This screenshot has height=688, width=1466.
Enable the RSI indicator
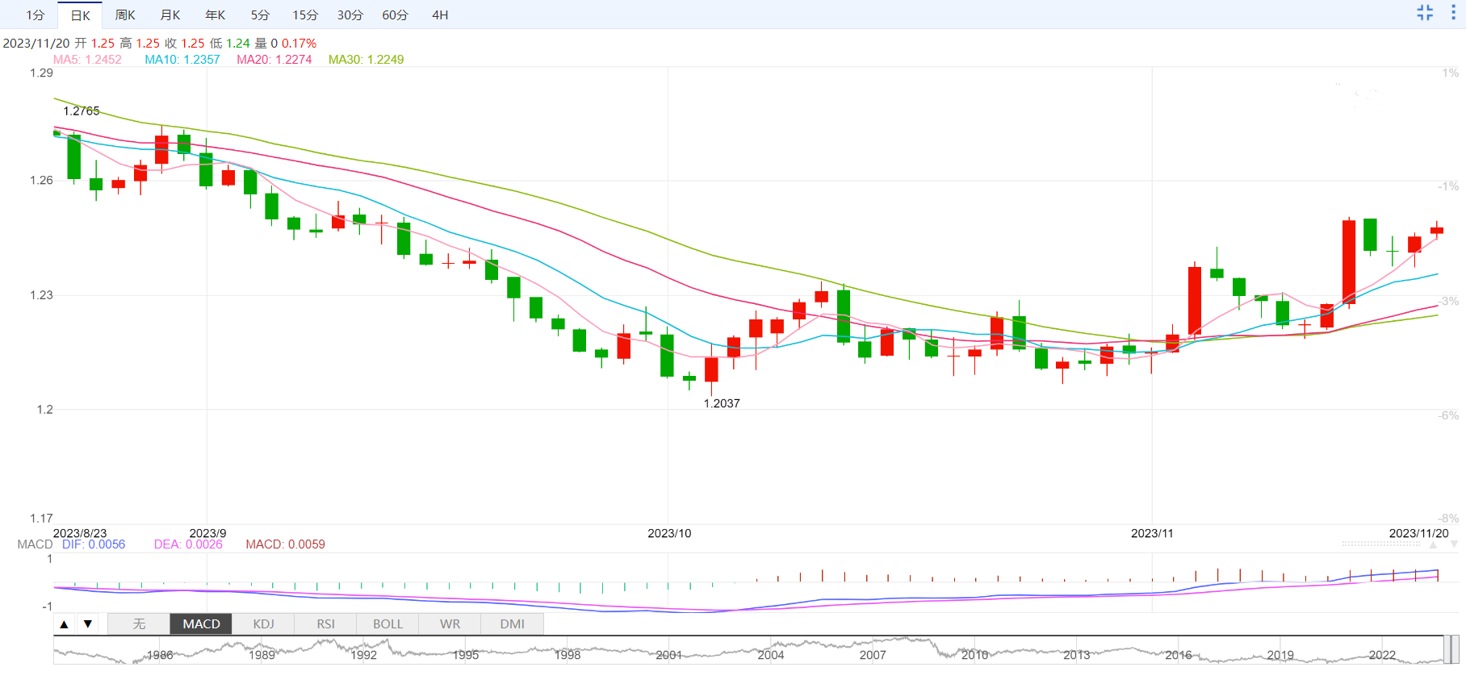(x=325, y=623)
